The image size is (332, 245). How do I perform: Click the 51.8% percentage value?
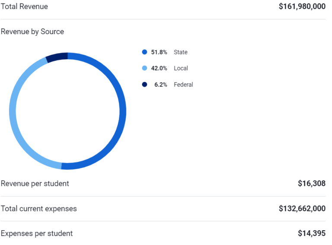pos(159,52)
